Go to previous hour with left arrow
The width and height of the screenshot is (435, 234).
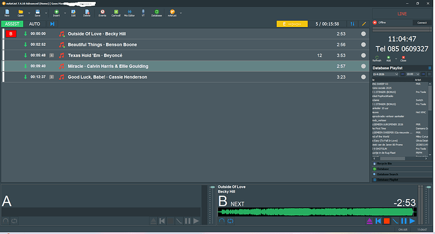tap(403, 74)
